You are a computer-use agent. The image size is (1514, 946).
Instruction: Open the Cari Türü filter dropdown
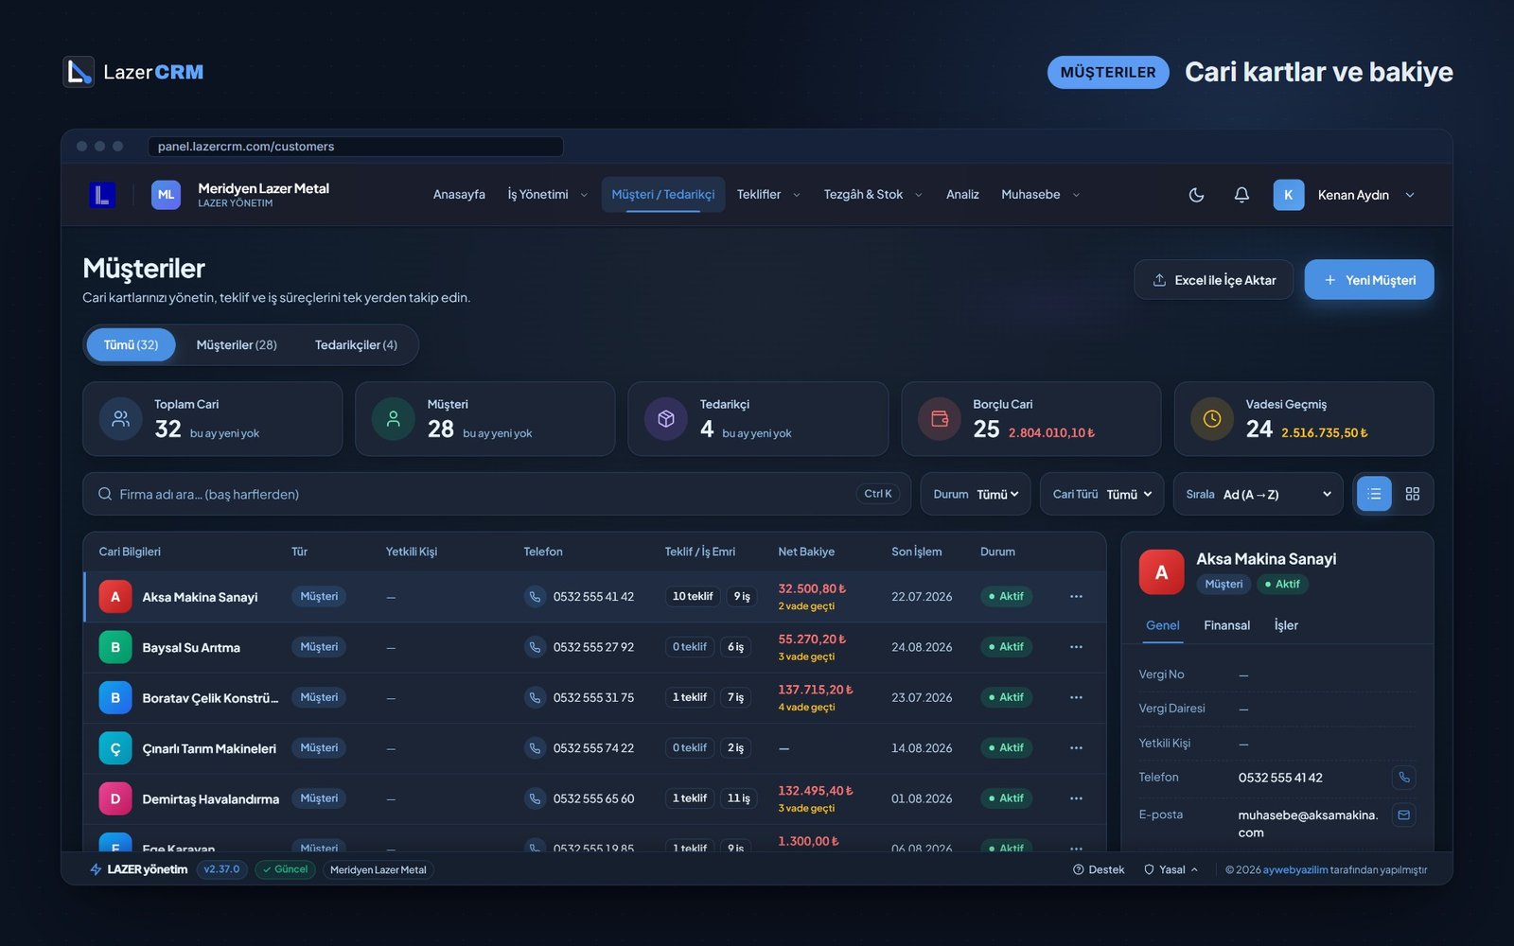coord(1102,494)
